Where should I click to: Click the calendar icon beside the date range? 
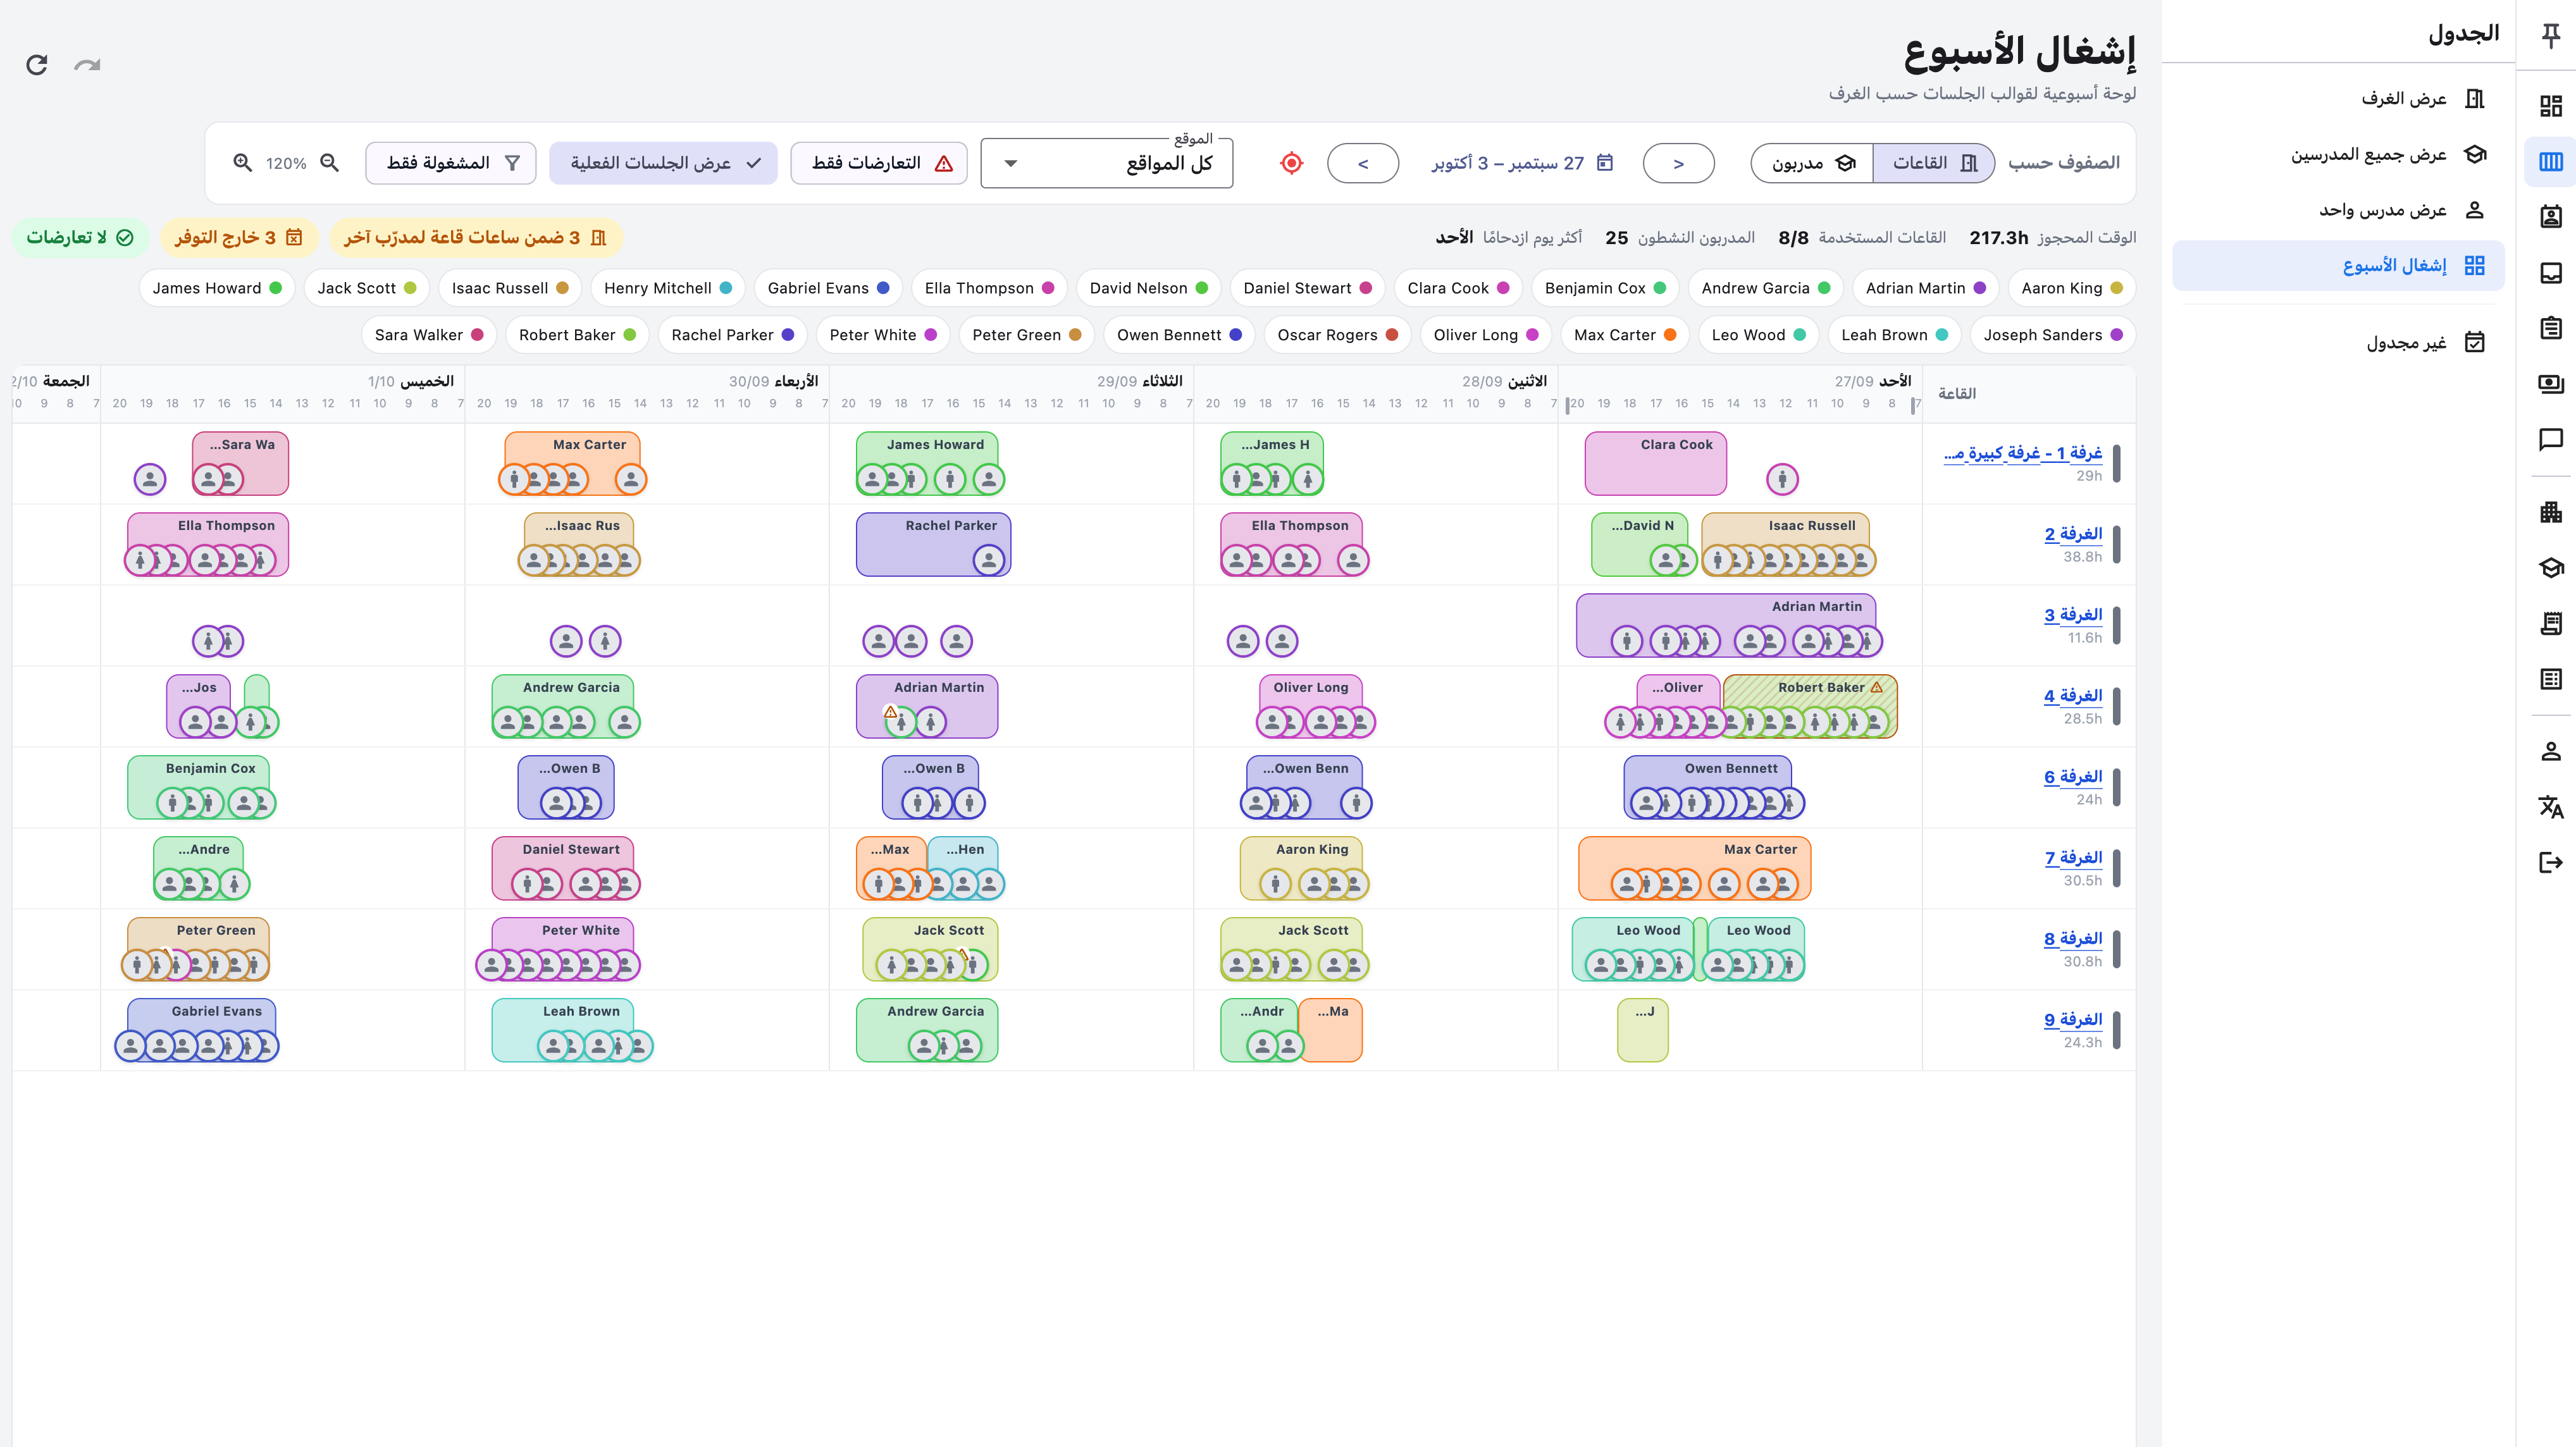[1605, 163]
